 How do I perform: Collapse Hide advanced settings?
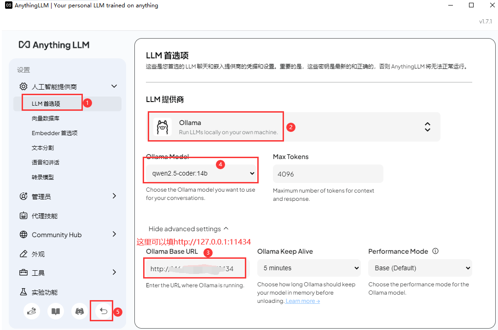tap(188, 229)
